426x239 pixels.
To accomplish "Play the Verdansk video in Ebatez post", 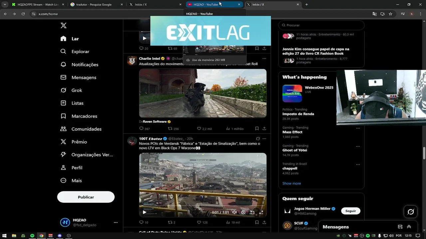I will click(144, 212).
